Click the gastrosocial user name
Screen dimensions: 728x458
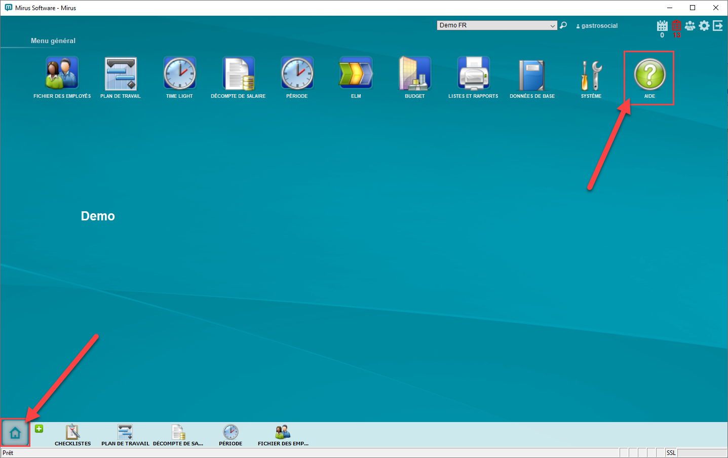point(599,26)
